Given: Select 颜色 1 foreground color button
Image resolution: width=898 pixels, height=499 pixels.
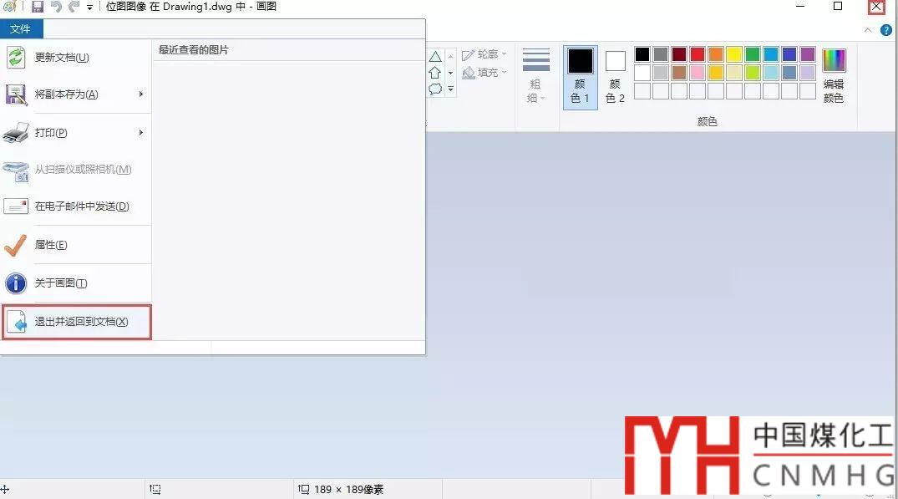Looking at the screenshot, I should tap(580, 78).
